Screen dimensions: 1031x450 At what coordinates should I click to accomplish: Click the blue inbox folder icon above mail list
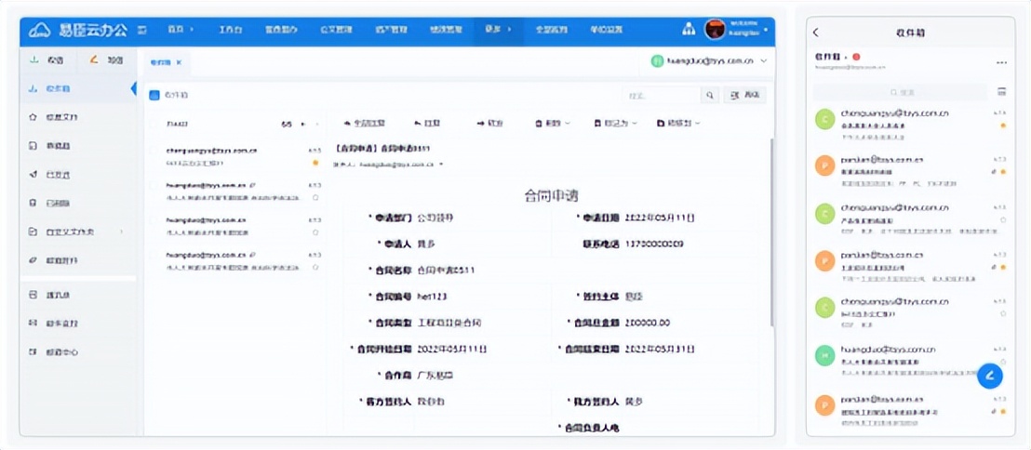[154, 95]
